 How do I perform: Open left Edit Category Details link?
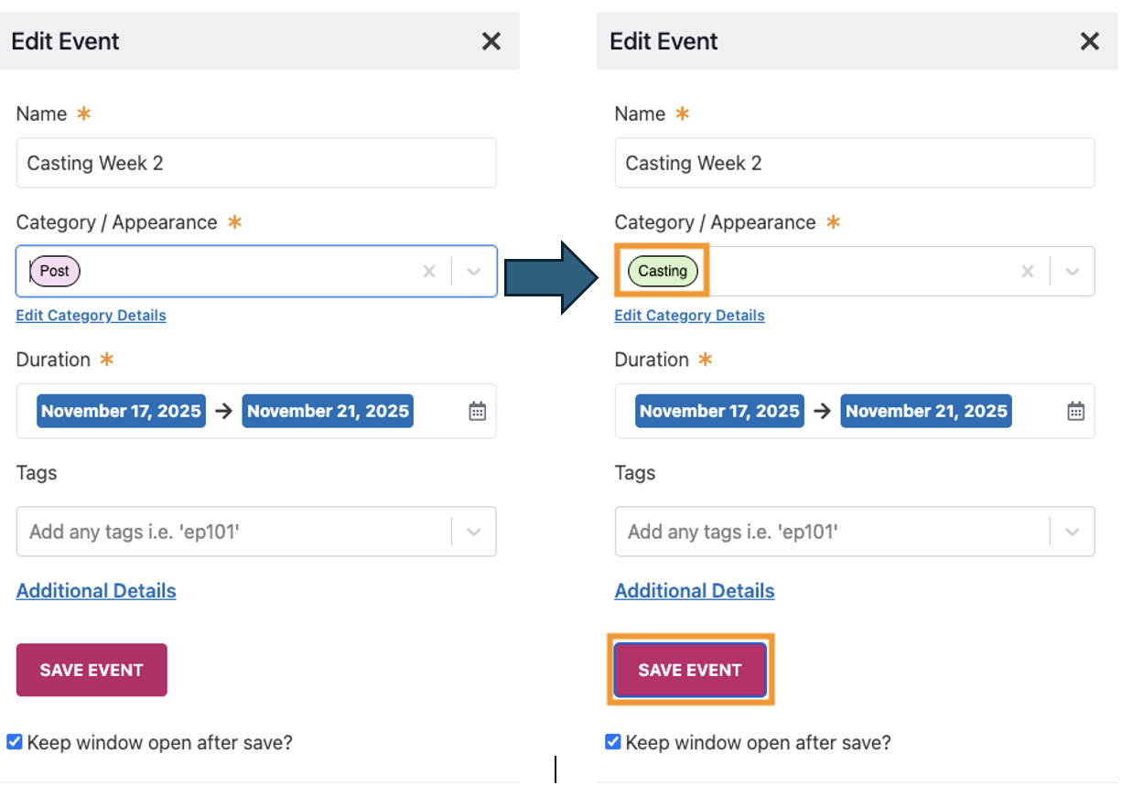click(91, 316)
